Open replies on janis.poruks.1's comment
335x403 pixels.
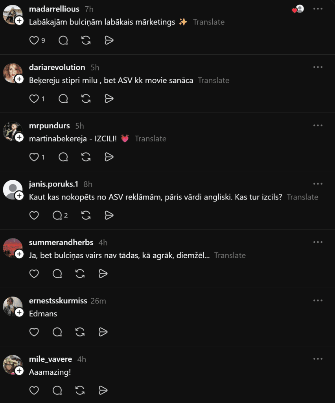[60, 215]
